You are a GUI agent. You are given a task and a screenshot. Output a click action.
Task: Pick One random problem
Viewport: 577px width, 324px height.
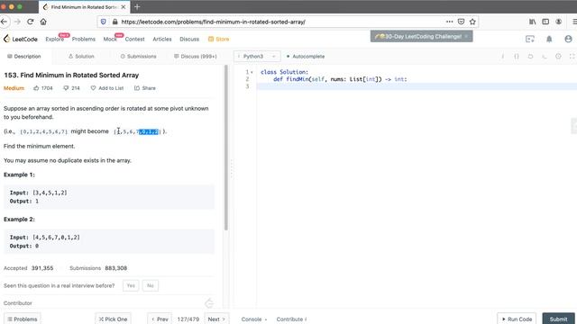tap(113, 319)
